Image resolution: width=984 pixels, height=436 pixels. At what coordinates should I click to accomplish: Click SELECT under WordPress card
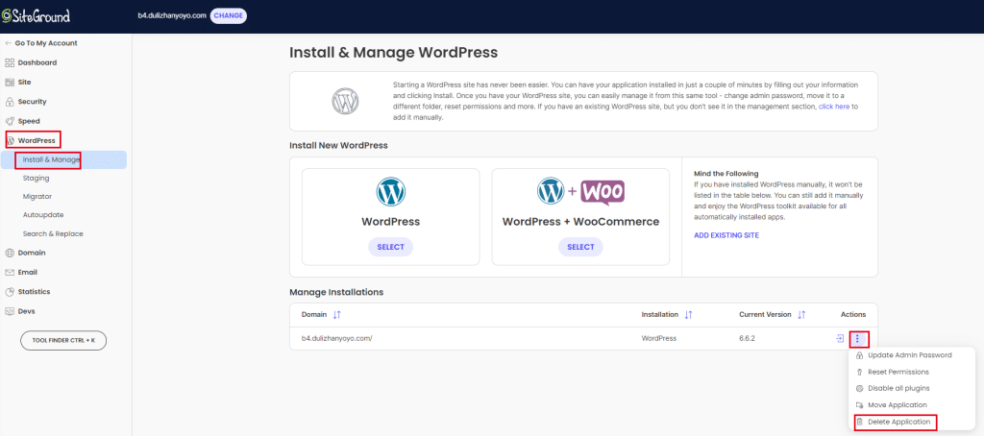[x=390, y=247]
